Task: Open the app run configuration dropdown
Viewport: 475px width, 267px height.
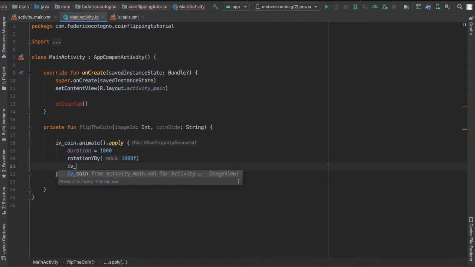Action: click(236, 7)
